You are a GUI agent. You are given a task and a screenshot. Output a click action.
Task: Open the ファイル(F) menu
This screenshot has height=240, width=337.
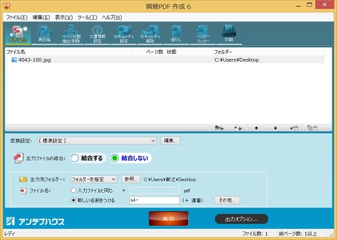(16, 17)
